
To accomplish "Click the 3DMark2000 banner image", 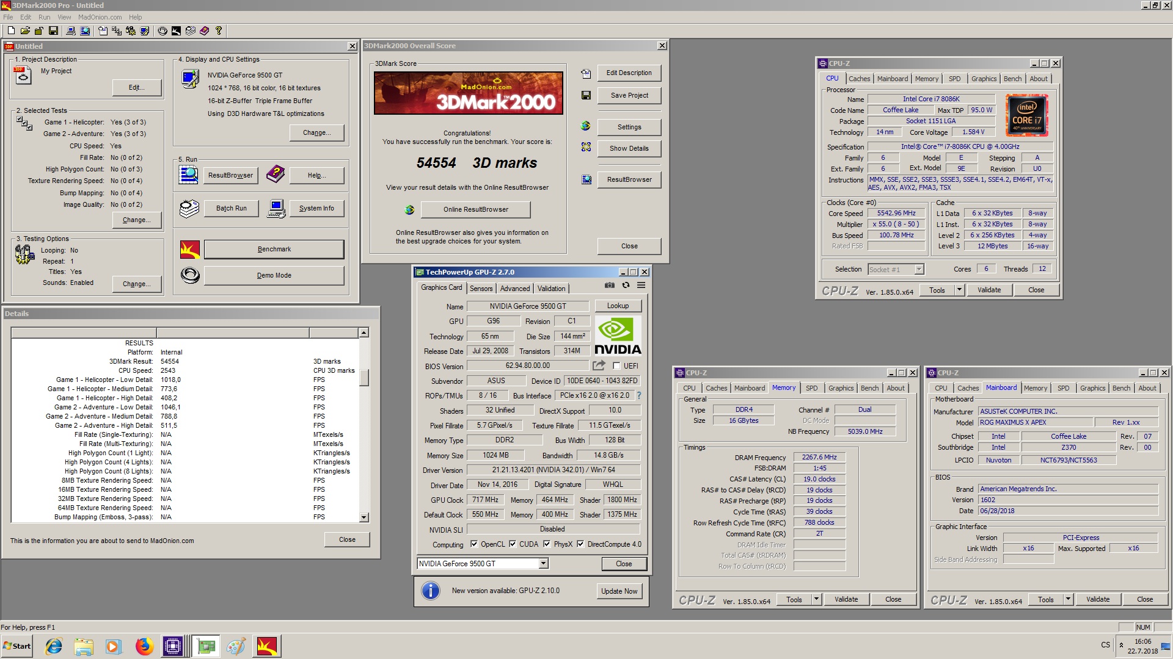I will point(468,93).
